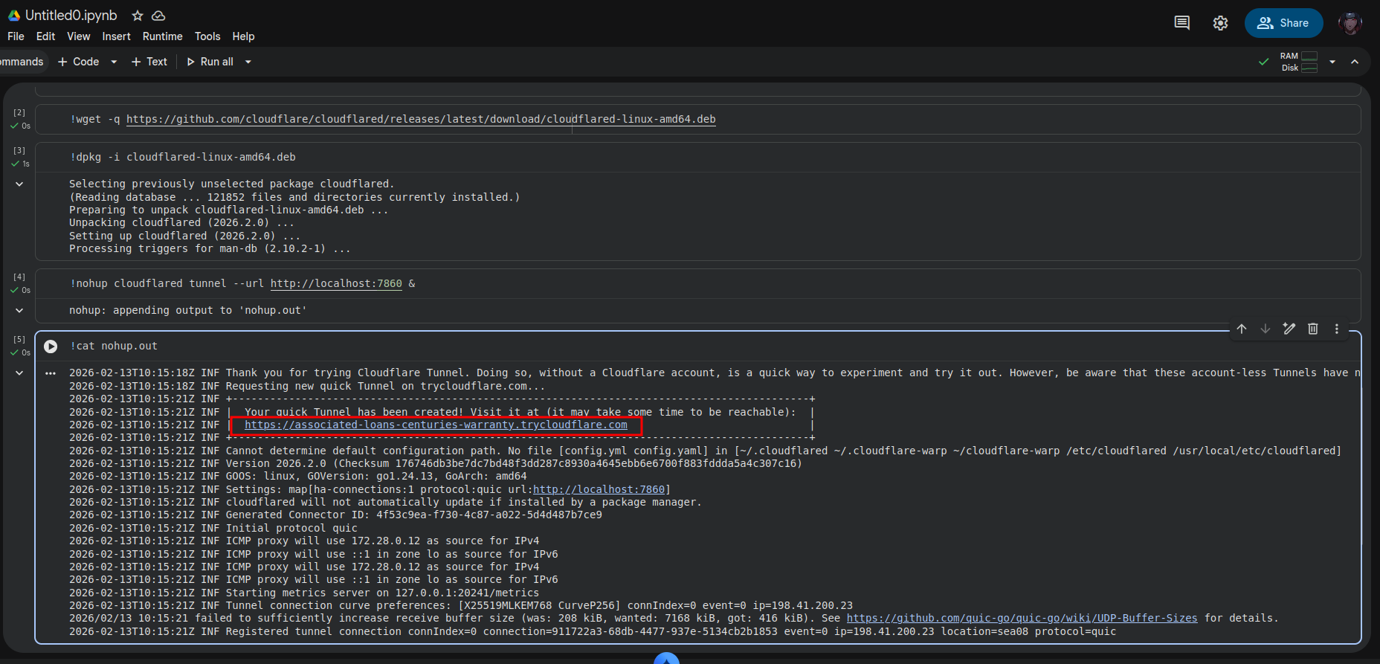Collapse the dpkg cell output
This screenshot has height=664, width=1380.
click(19, 184)
